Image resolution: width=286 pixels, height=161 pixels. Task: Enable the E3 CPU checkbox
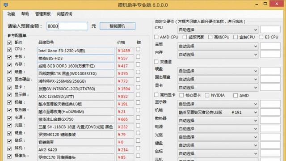click(261, 37)
